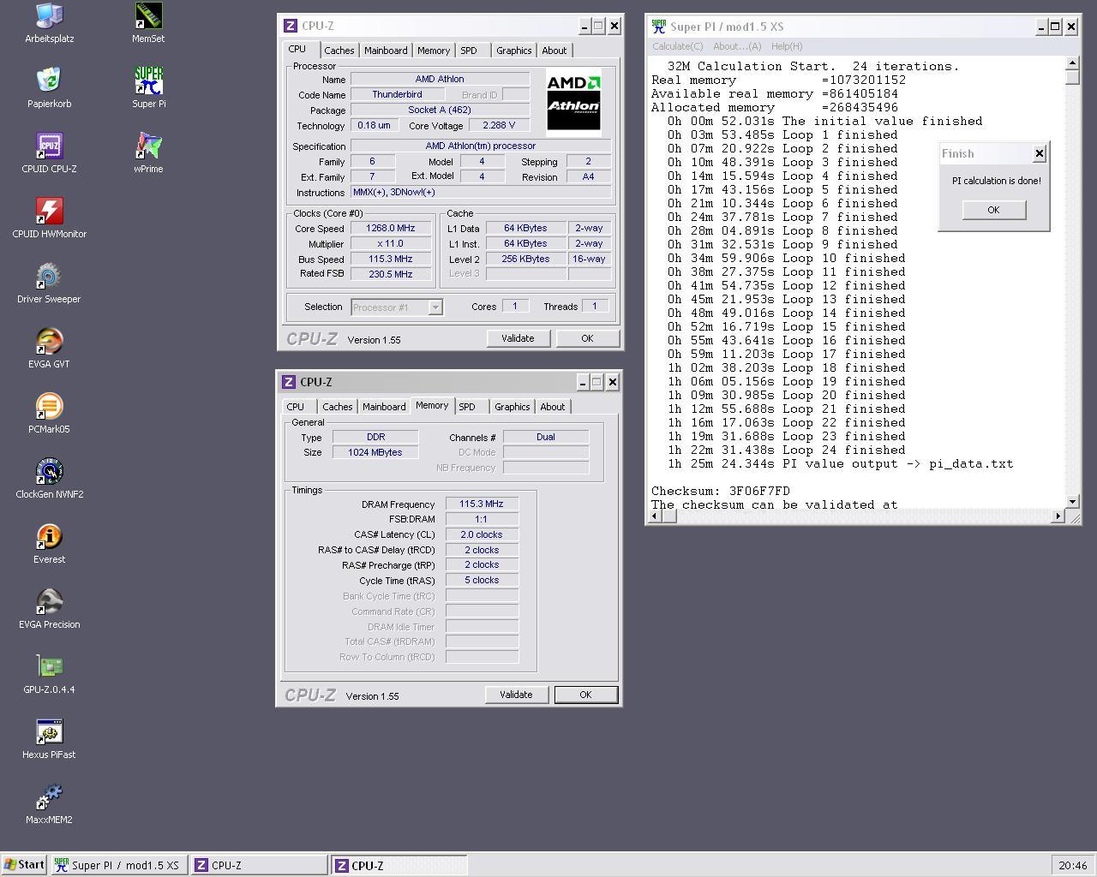The height and width of the screenshot is (877, 1097).
Task: Confirm OK in the Finish dialog
Action: [993, 210]
